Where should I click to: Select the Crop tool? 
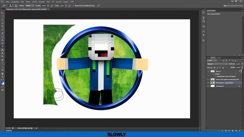(x=2, y=26)
